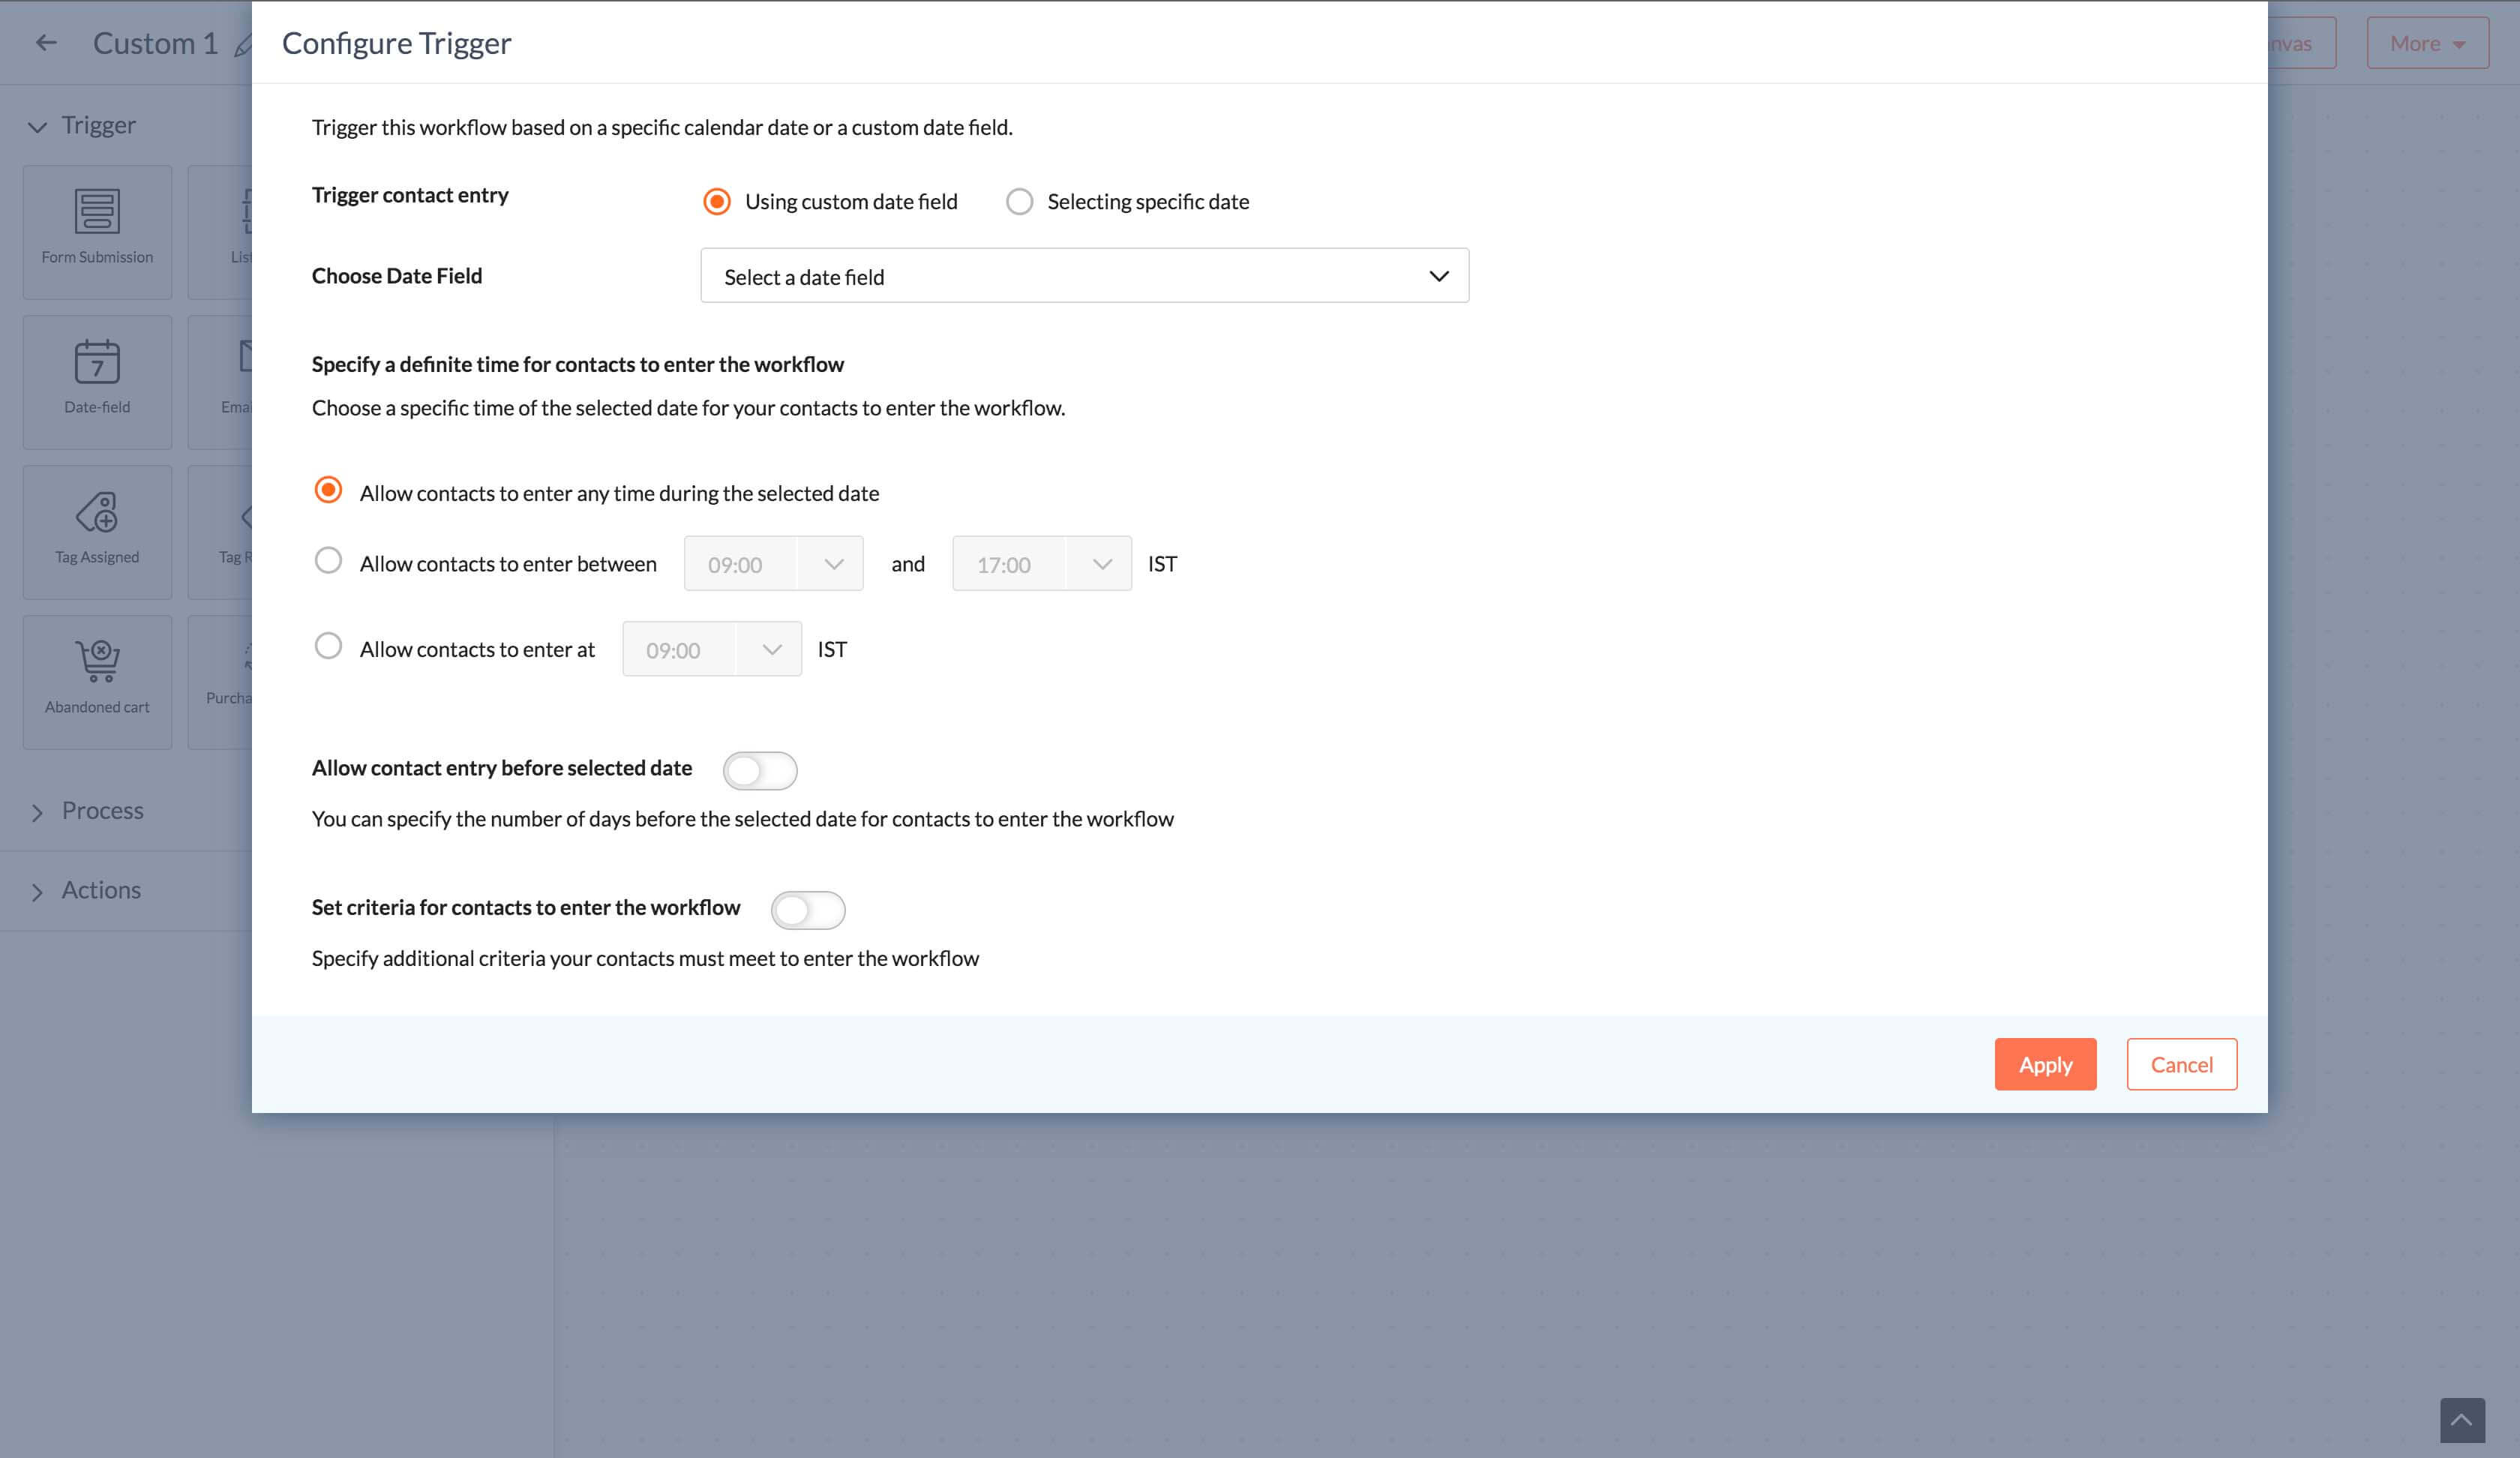Expand the end time 17:00 dropdown
Screen dimensions: 2520x1458
tap(1100, 562)
